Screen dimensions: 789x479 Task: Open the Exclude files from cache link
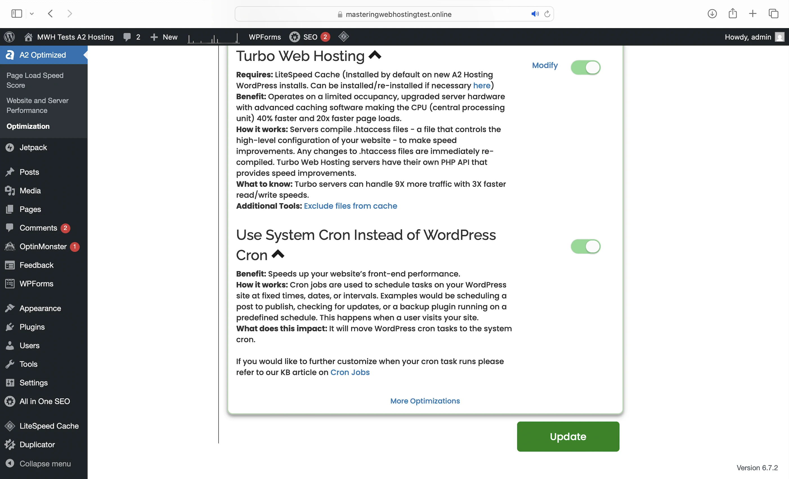(350, 206)
